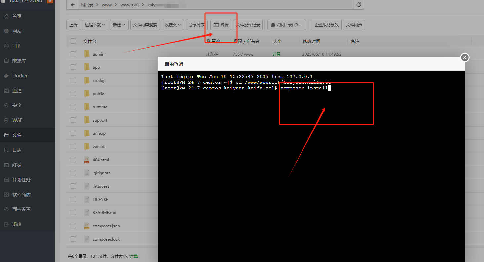Open the runtime folder name

click(x=100, y=107)
